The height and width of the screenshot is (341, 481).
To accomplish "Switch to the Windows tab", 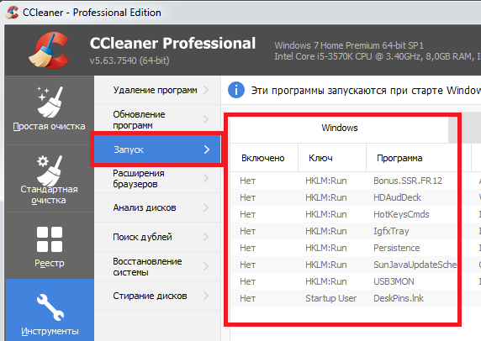I will (339, 128).
